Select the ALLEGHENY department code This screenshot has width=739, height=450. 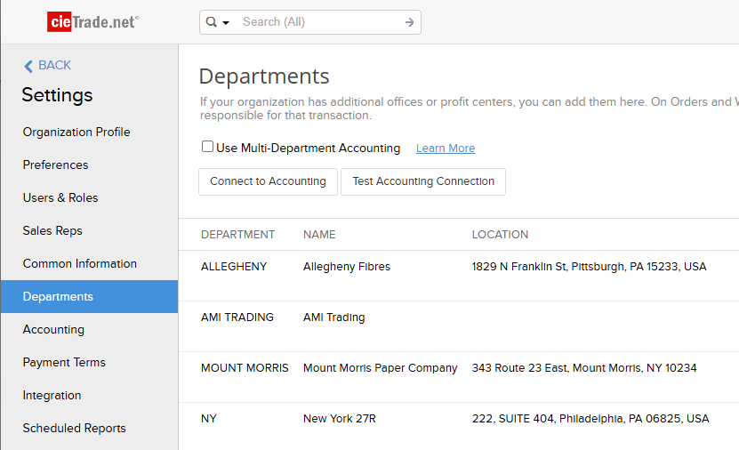[x=234, y=267]
